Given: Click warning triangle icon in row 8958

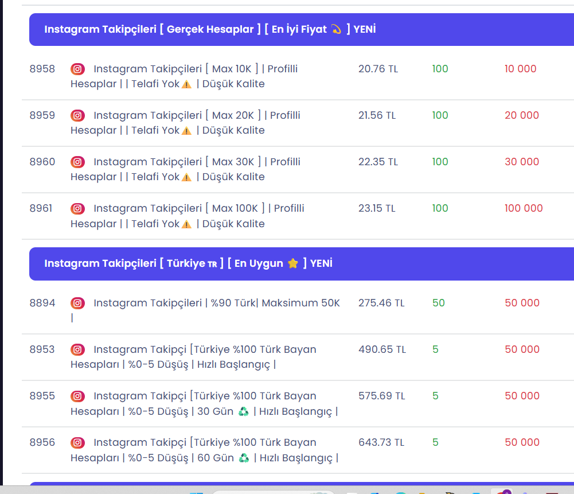Looking at the screenshot, I should coord(187,84).
